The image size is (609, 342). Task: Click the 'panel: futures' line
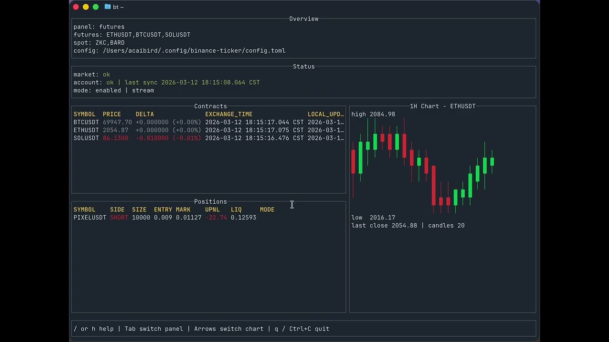(x=99, y=27)
